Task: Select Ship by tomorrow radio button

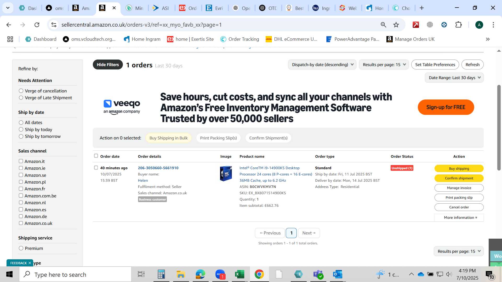Action: point(21,136)
